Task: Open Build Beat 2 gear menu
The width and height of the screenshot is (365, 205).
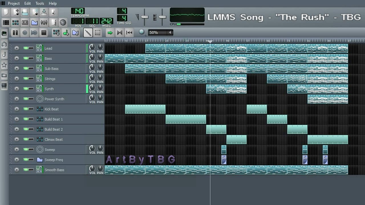Action: coord(17,129)
